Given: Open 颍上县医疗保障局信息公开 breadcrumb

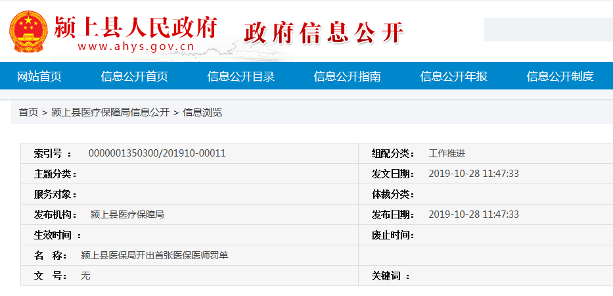Looking at the screenshot, I should [x=110, y=112].
